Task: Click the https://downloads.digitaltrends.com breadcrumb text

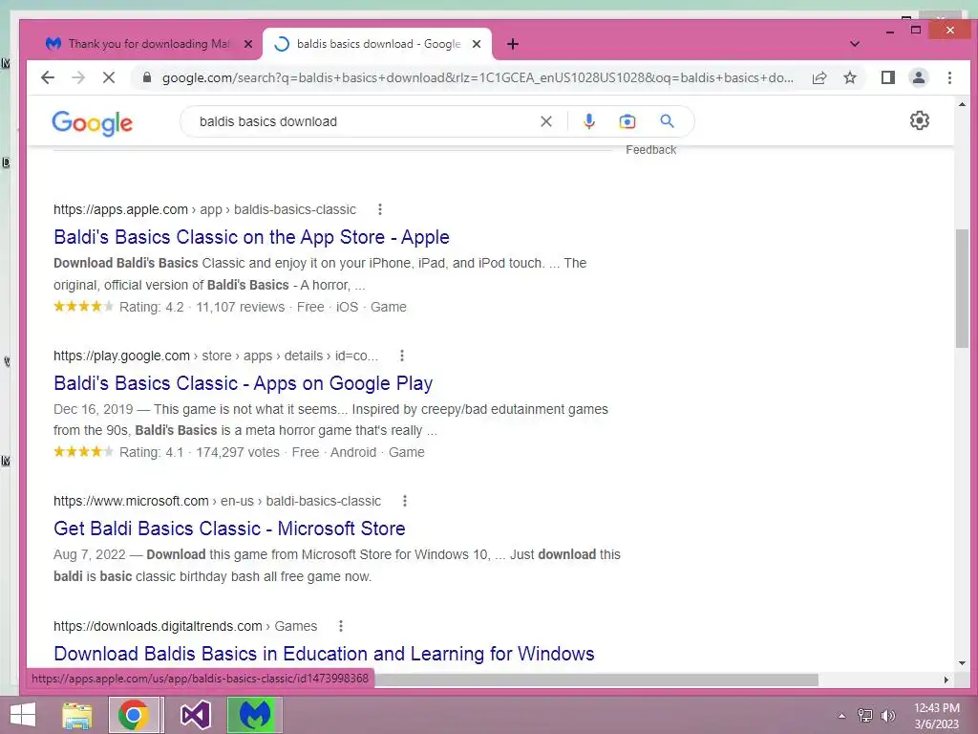Action: click(158, 626)
